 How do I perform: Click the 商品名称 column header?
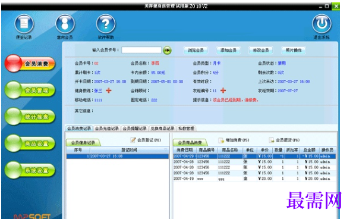230,150
